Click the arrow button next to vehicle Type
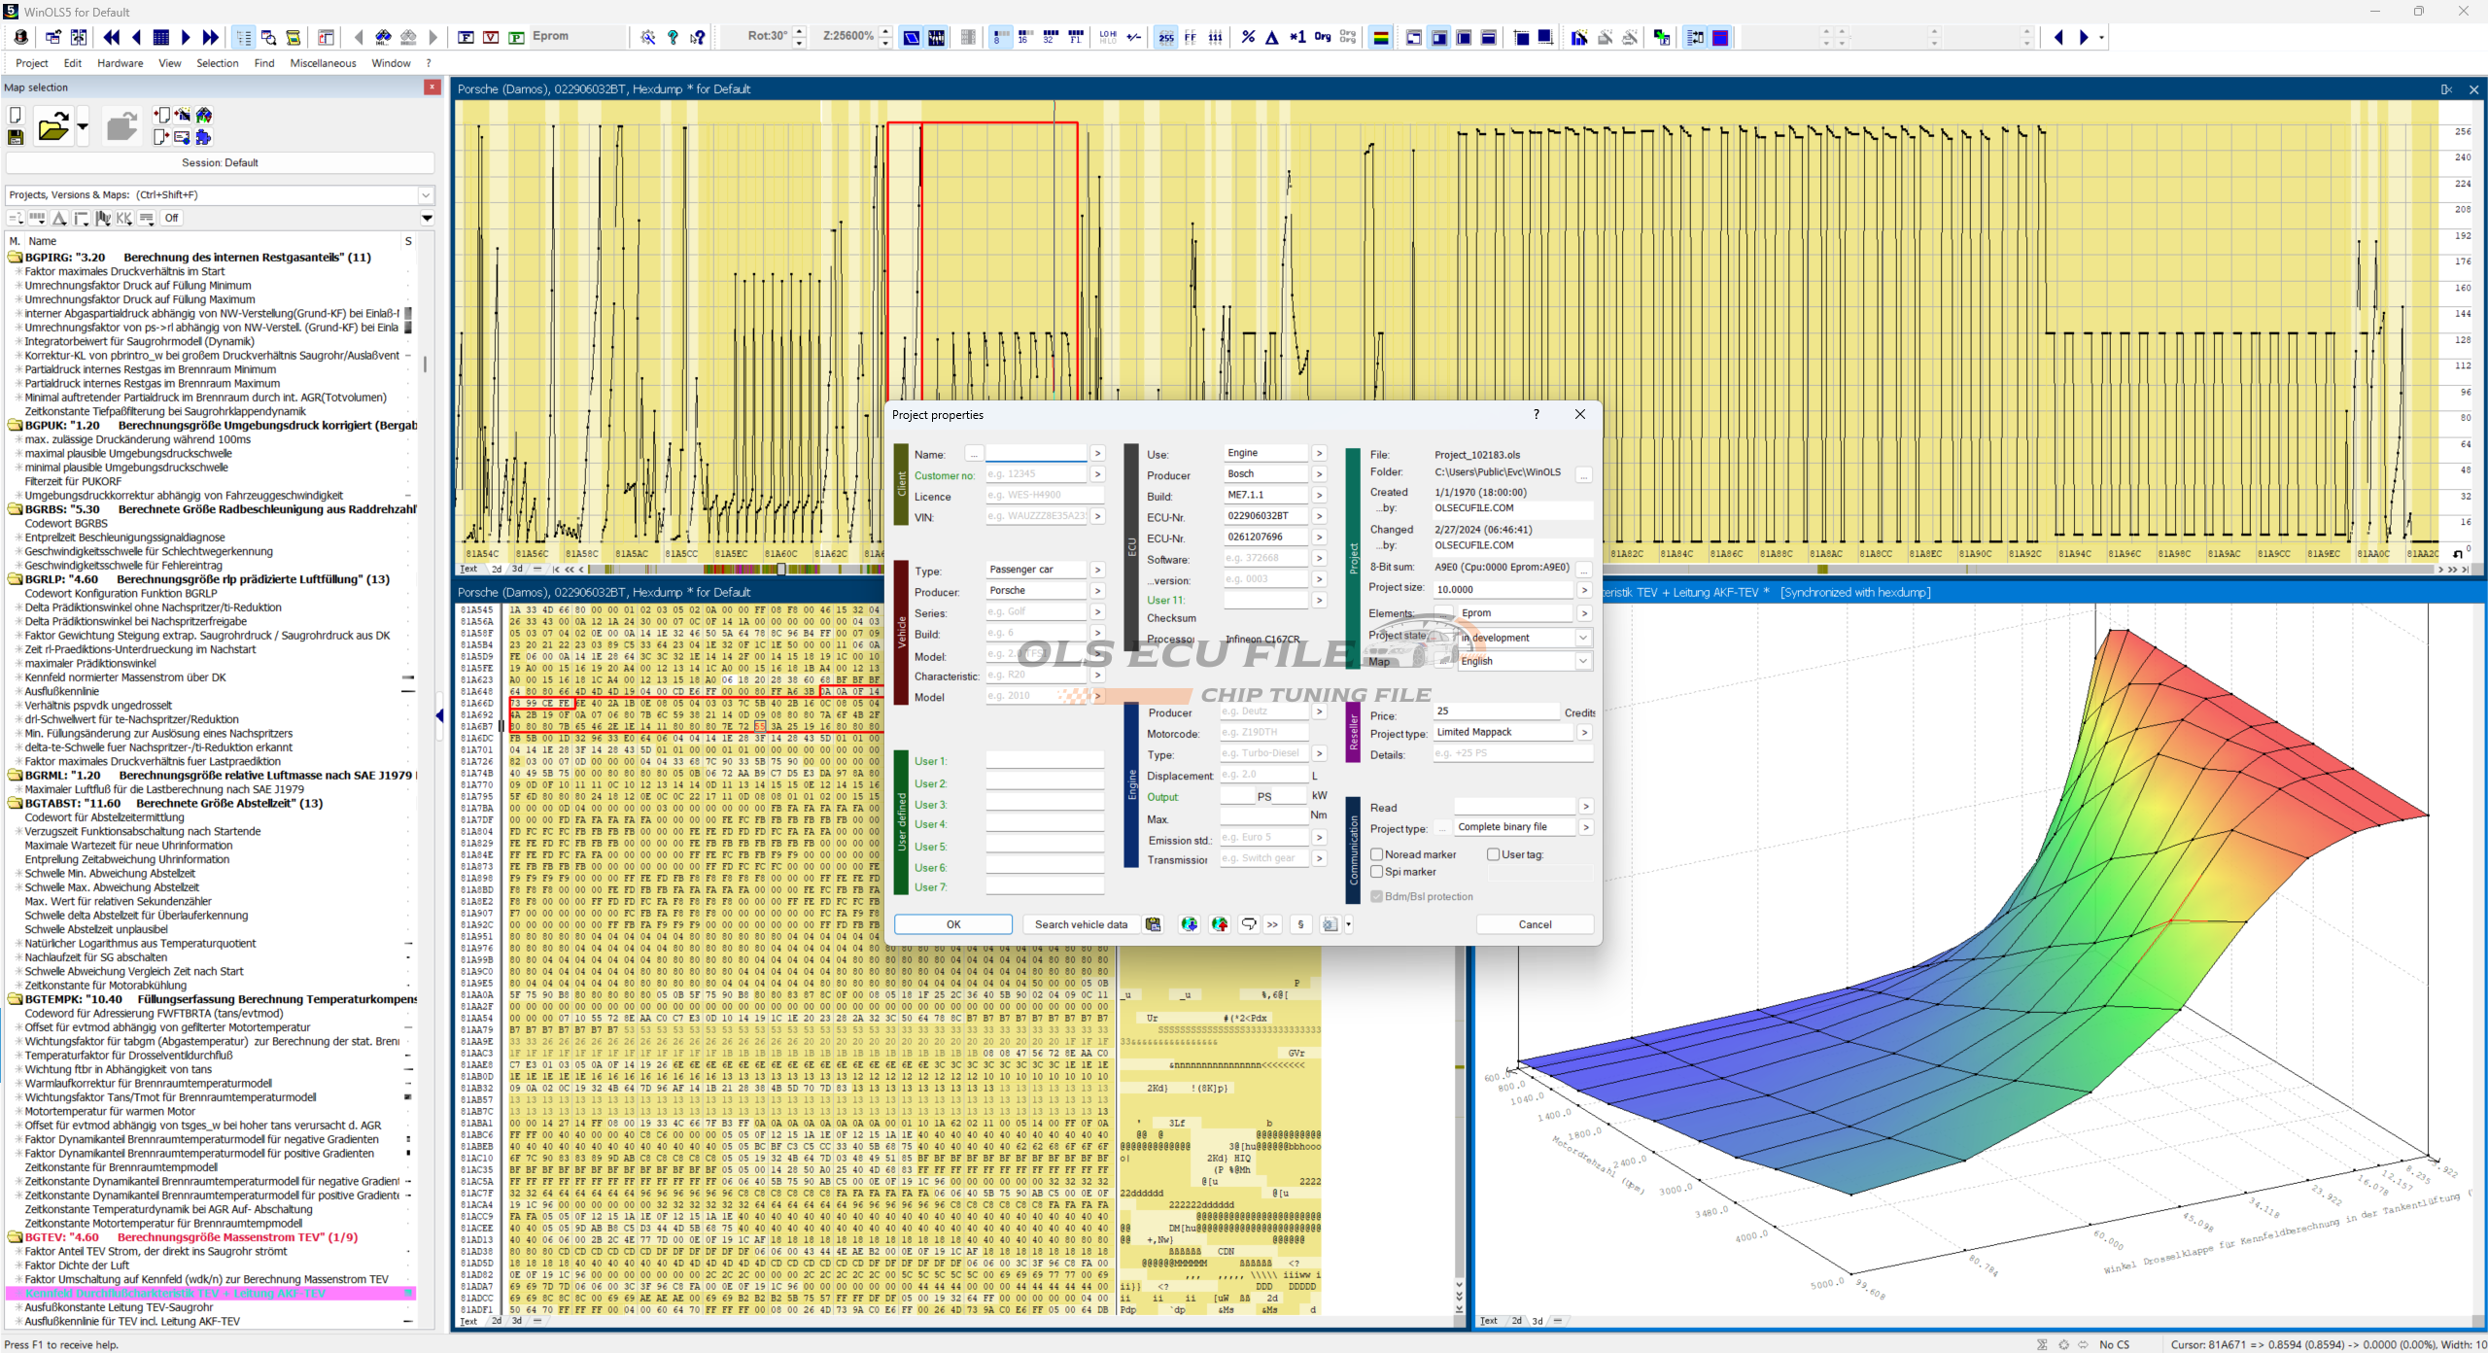 tap(1097, 570)
